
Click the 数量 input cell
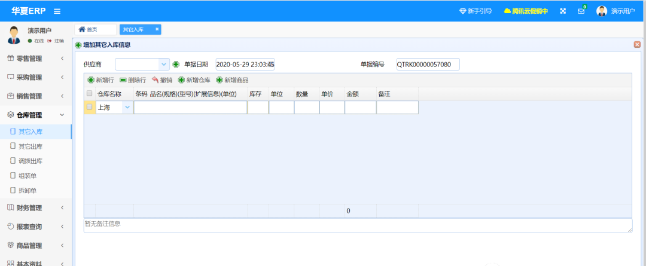pos(306,108)
